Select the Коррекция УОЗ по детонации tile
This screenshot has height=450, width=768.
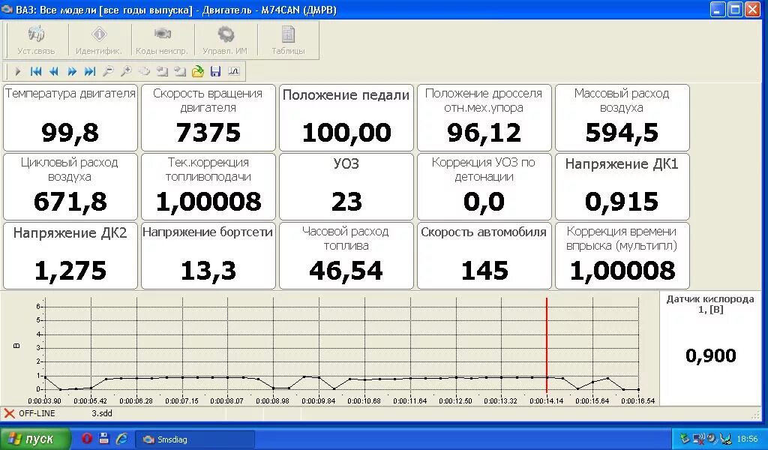coord(484,187)
